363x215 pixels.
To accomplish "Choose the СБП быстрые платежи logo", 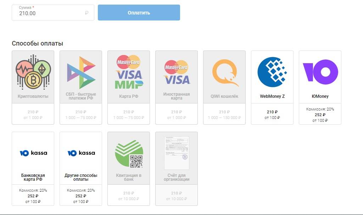I will (x=81, y=73).
